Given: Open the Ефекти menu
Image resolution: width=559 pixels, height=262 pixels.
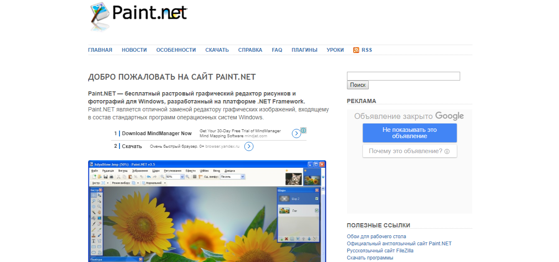Looking at the screenshot, I should point(190,171).
